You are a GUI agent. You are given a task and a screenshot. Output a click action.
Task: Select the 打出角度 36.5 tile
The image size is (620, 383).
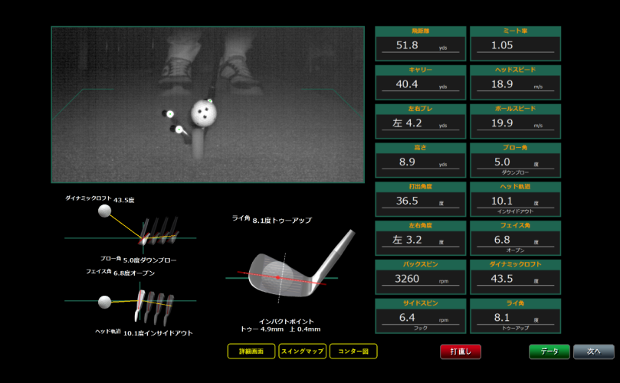tap(420, 199)
